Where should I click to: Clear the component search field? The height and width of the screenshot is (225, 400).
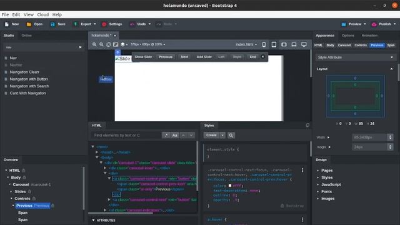click(x=81, y=47)
